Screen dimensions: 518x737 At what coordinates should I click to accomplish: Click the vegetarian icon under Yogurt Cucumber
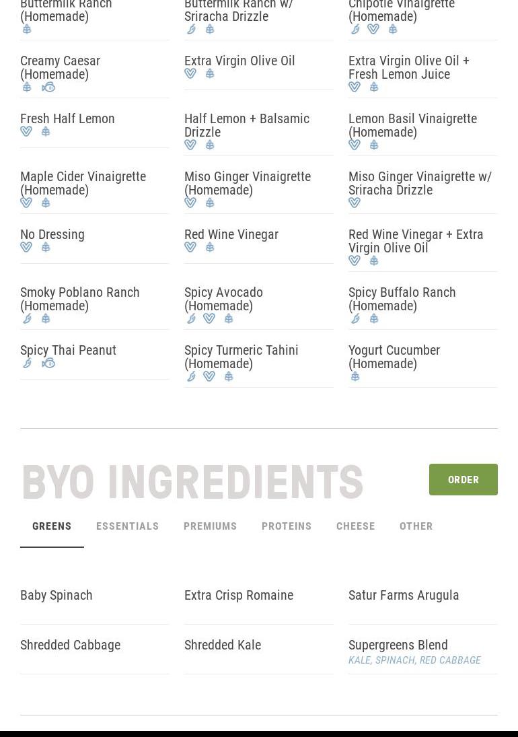(x=355, y=377)
